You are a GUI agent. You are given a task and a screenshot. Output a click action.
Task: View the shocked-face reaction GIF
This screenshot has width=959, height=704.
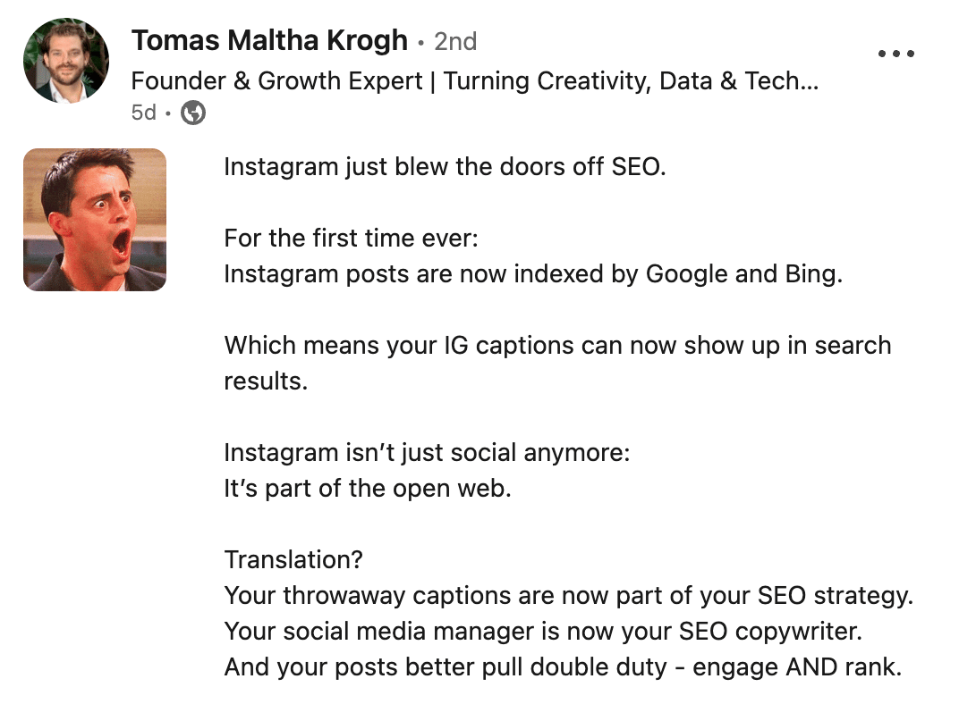coord(95,220)
